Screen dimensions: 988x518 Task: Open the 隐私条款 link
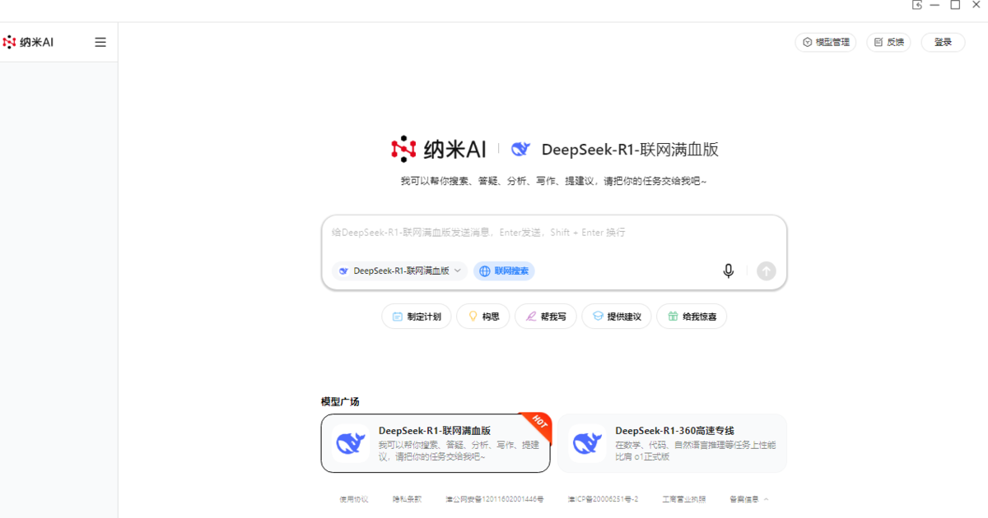407,499
